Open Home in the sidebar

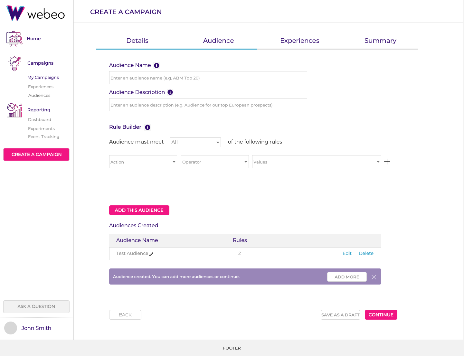pyautogui.click(x=34, y=39)
